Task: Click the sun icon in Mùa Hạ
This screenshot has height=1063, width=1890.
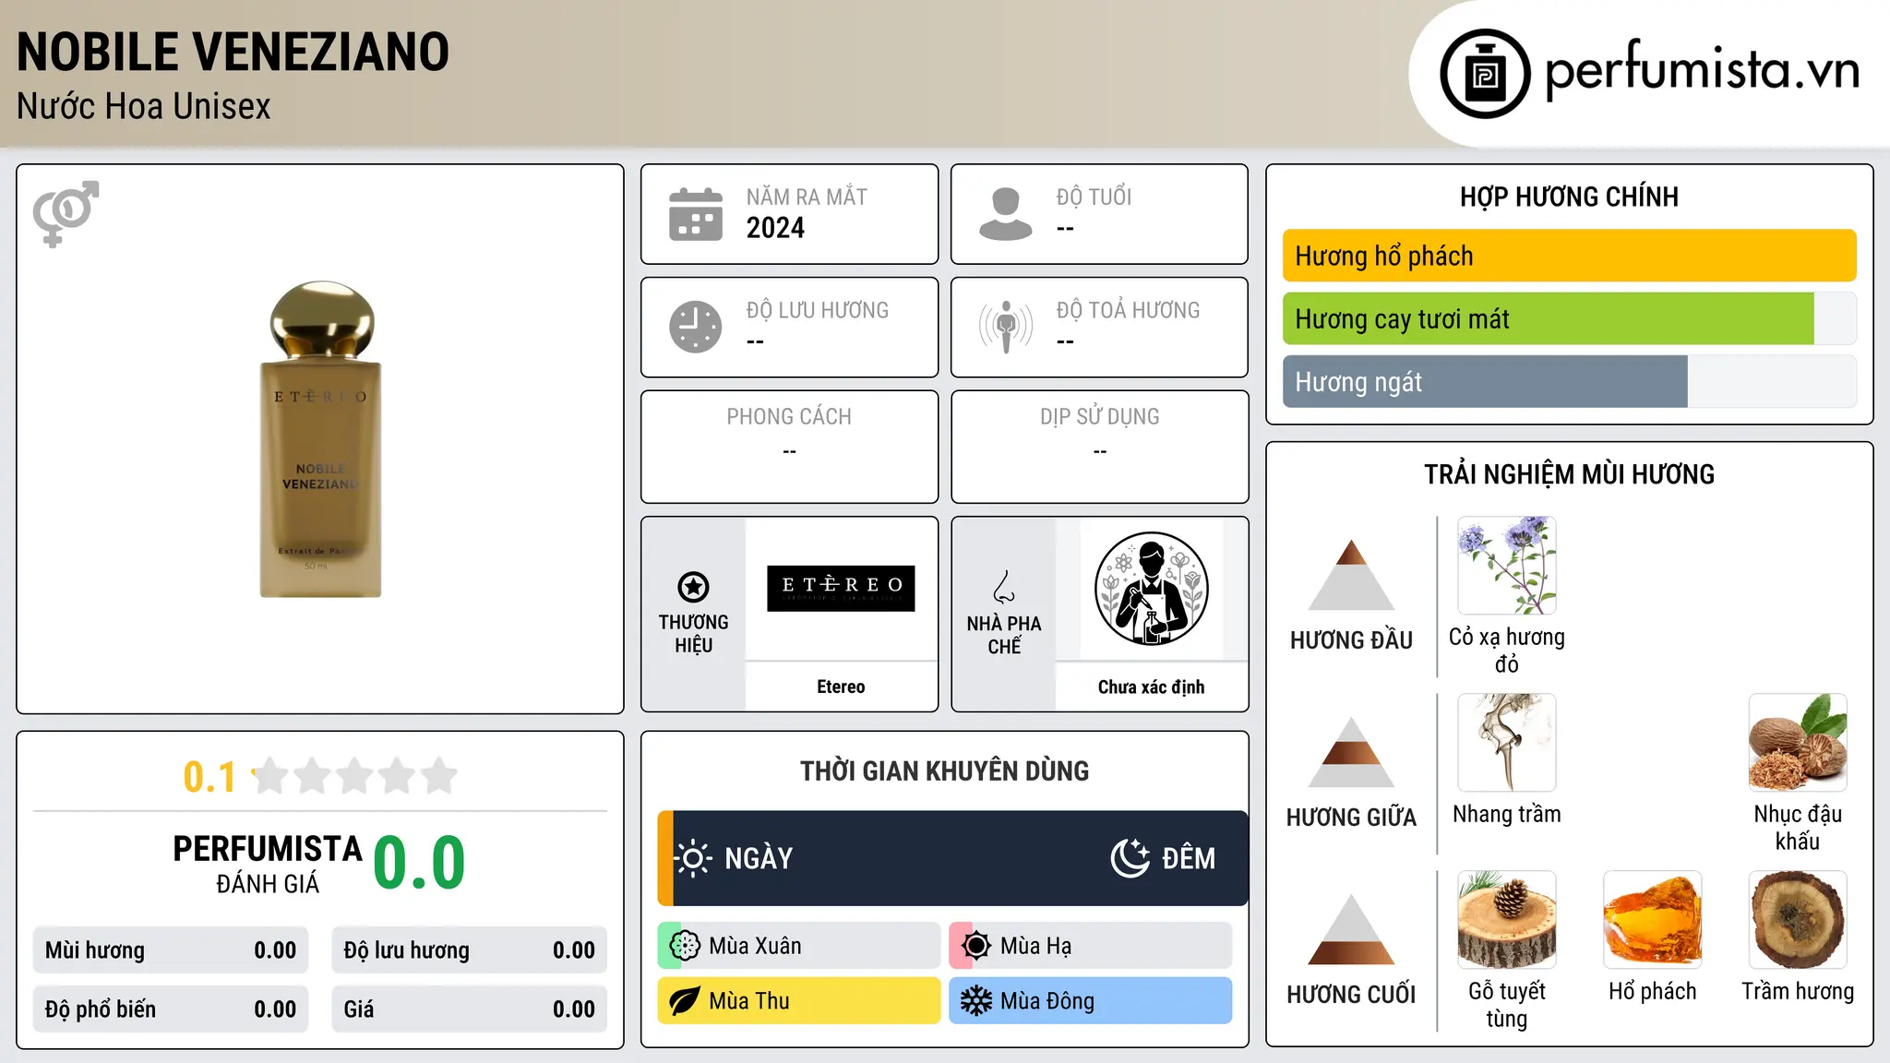Action: click(976, 946)
